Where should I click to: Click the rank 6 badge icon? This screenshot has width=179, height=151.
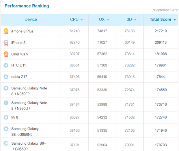coord(6,88)
